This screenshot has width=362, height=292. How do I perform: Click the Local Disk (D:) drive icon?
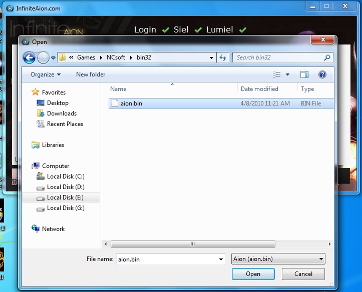[41, 188]
